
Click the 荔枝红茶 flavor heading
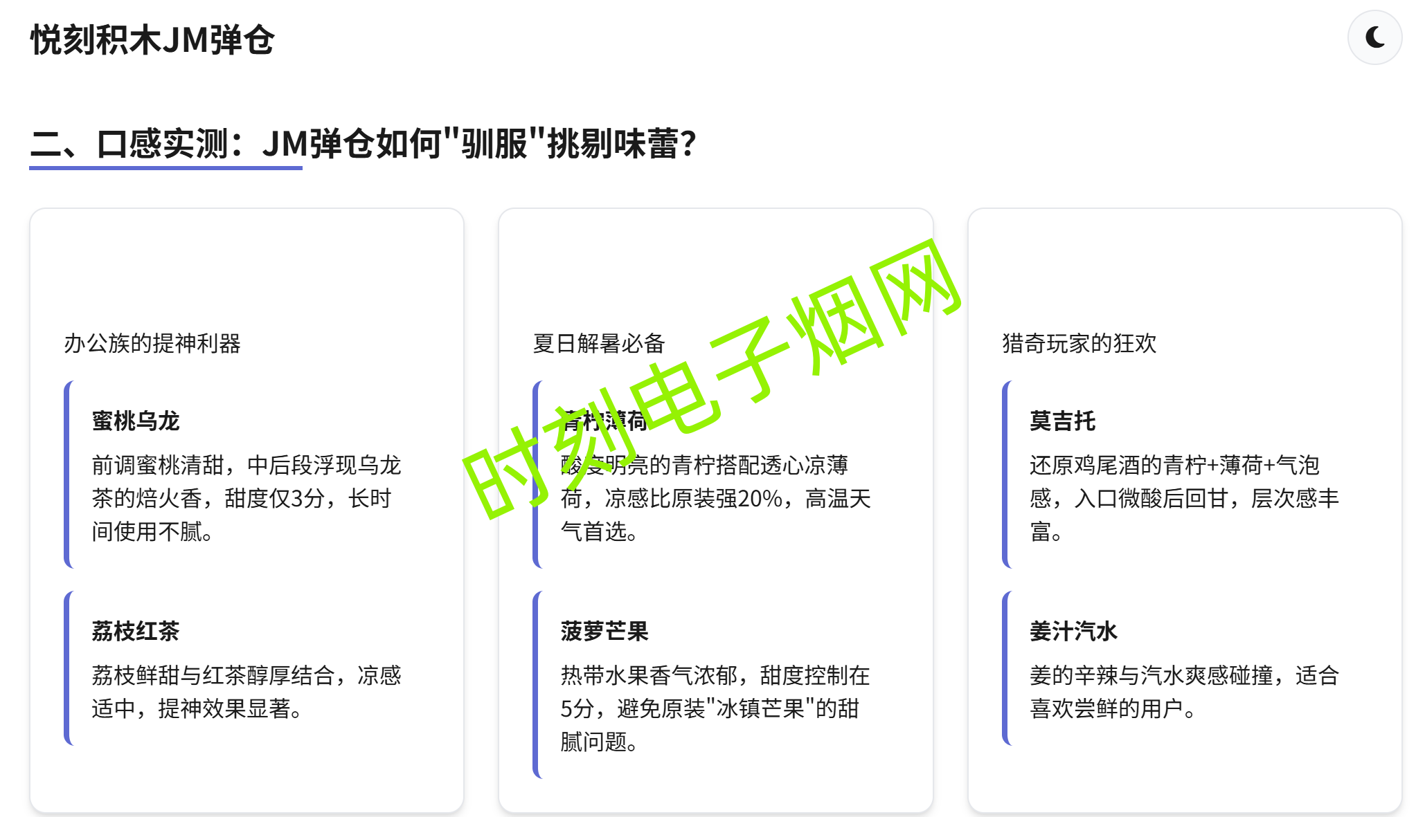[x=136, y=631]
